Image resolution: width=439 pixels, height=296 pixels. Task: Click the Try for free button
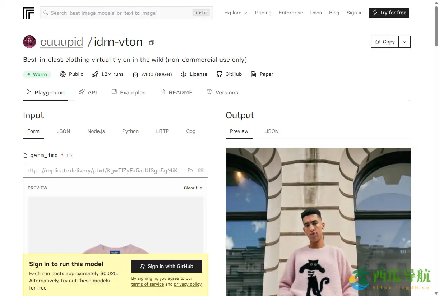tap(389, 13)
